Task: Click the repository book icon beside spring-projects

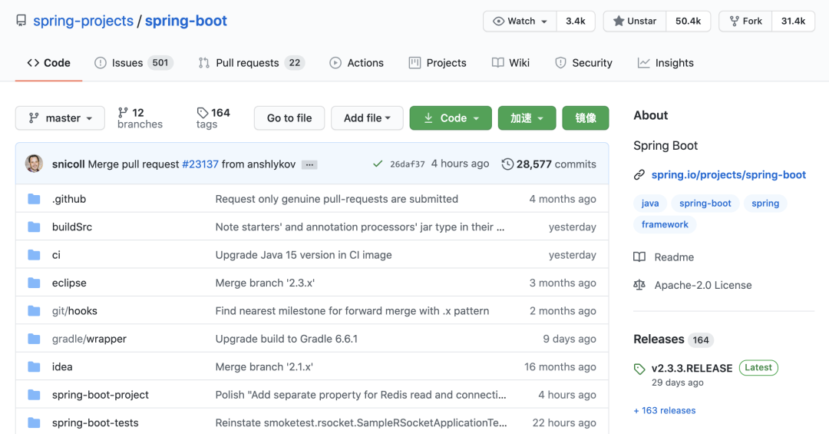Action: click(21, 21)
